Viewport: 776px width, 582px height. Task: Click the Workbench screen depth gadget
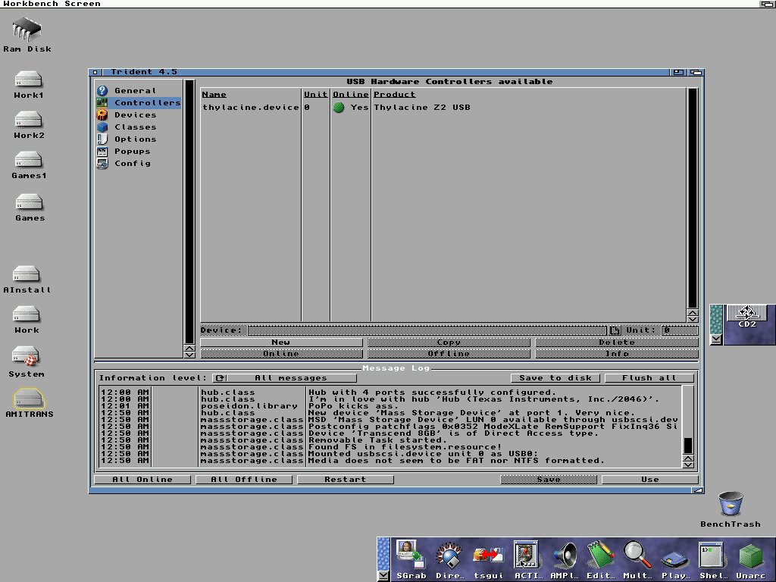click(x=768, y=4)
